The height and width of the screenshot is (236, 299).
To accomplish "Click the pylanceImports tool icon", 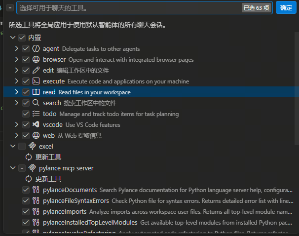I will pos(36,211).
